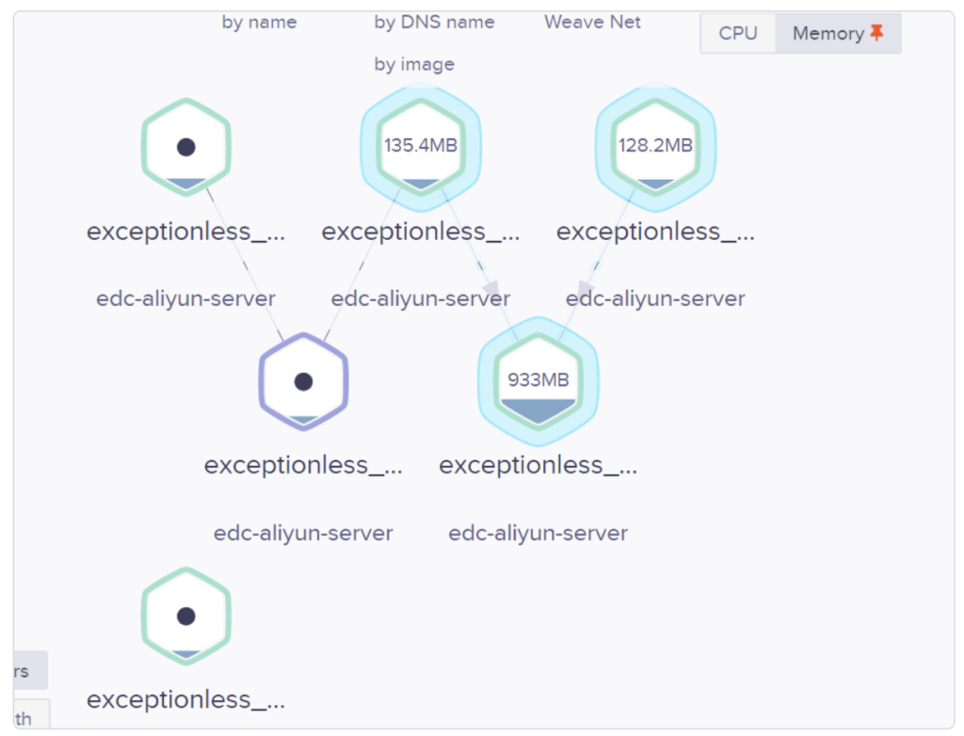The width and height of the screenshot is (964, 736).
Task: Click edc-aliyun-server text below the purple node
Action: (x=303, y=533)
